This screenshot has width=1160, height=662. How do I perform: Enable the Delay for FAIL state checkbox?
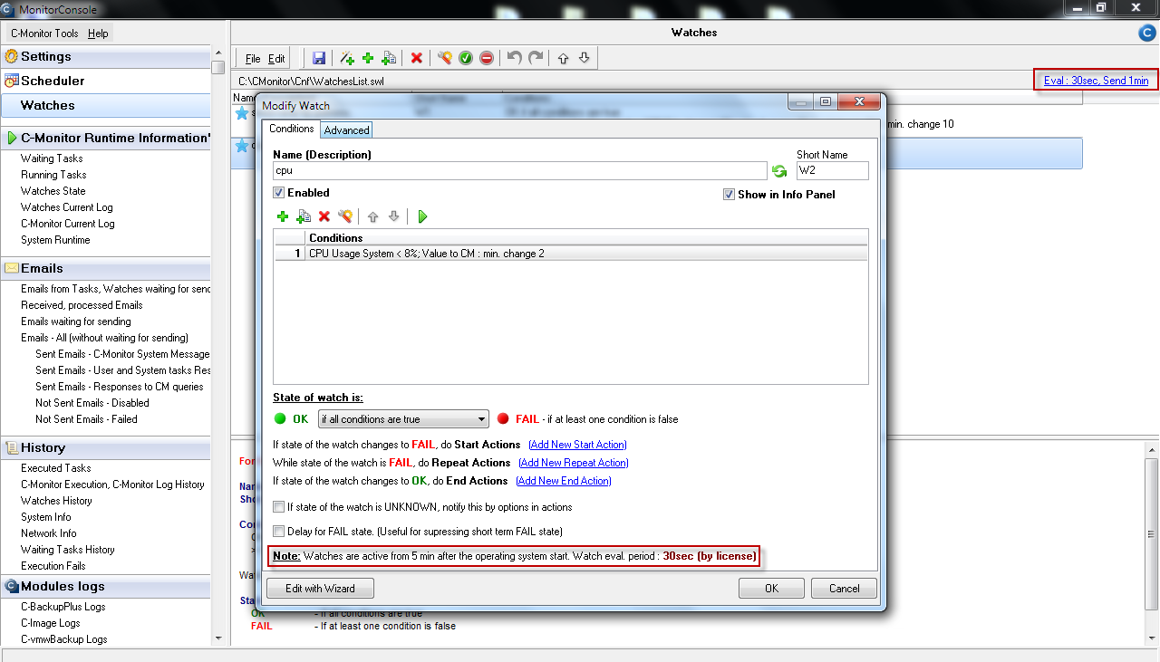(279, 532)
